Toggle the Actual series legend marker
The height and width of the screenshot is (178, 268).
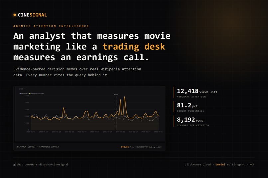(x=21, y=93)
